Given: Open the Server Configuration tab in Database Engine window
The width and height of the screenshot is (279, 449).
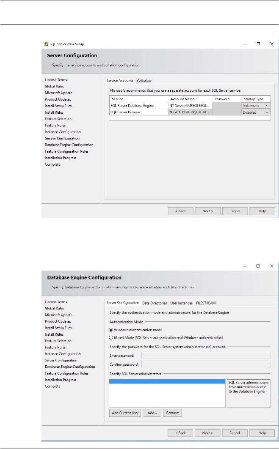Looking at the screenshot, I should (122, 303).
